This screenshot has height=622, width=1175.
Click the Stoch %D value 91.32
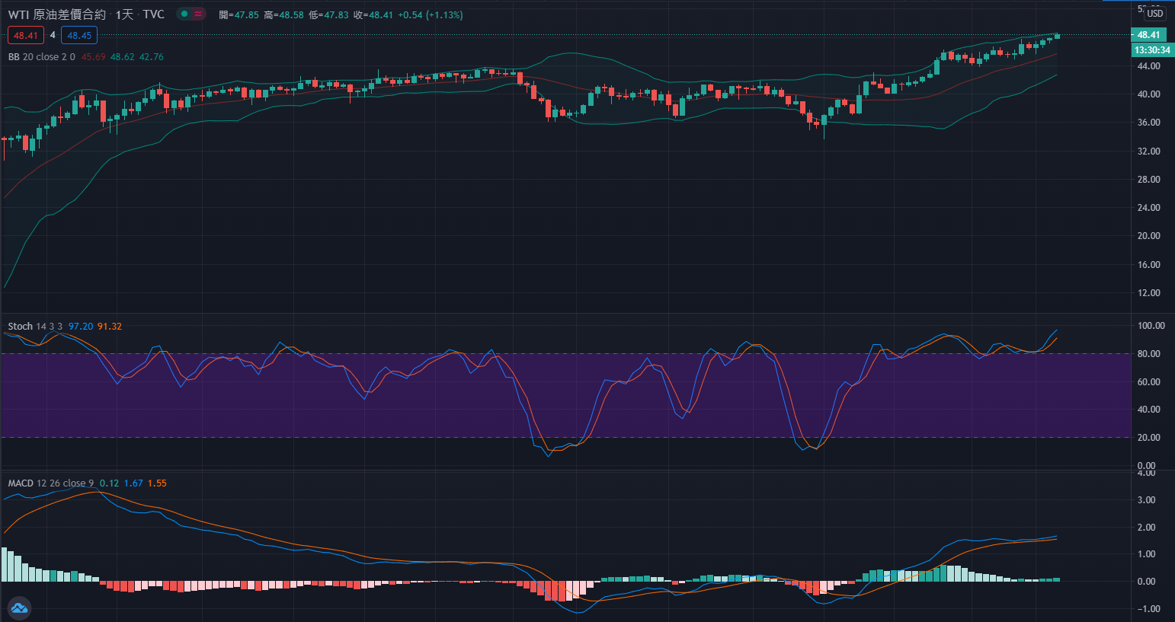pyautogui.click(x=110, y=327)
